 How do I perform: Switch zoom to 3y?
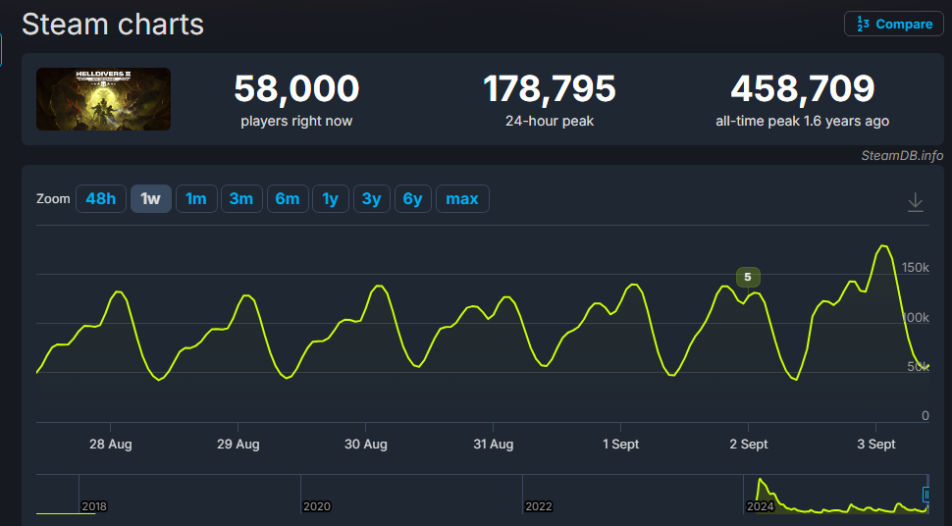coord(372,198)
